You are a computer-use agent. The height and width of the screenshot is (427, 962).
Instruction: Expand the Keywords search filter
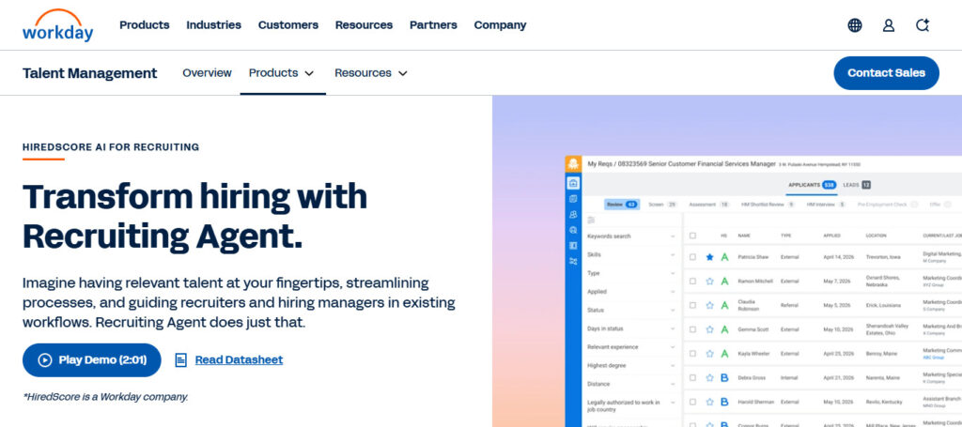tap(631, 236)
